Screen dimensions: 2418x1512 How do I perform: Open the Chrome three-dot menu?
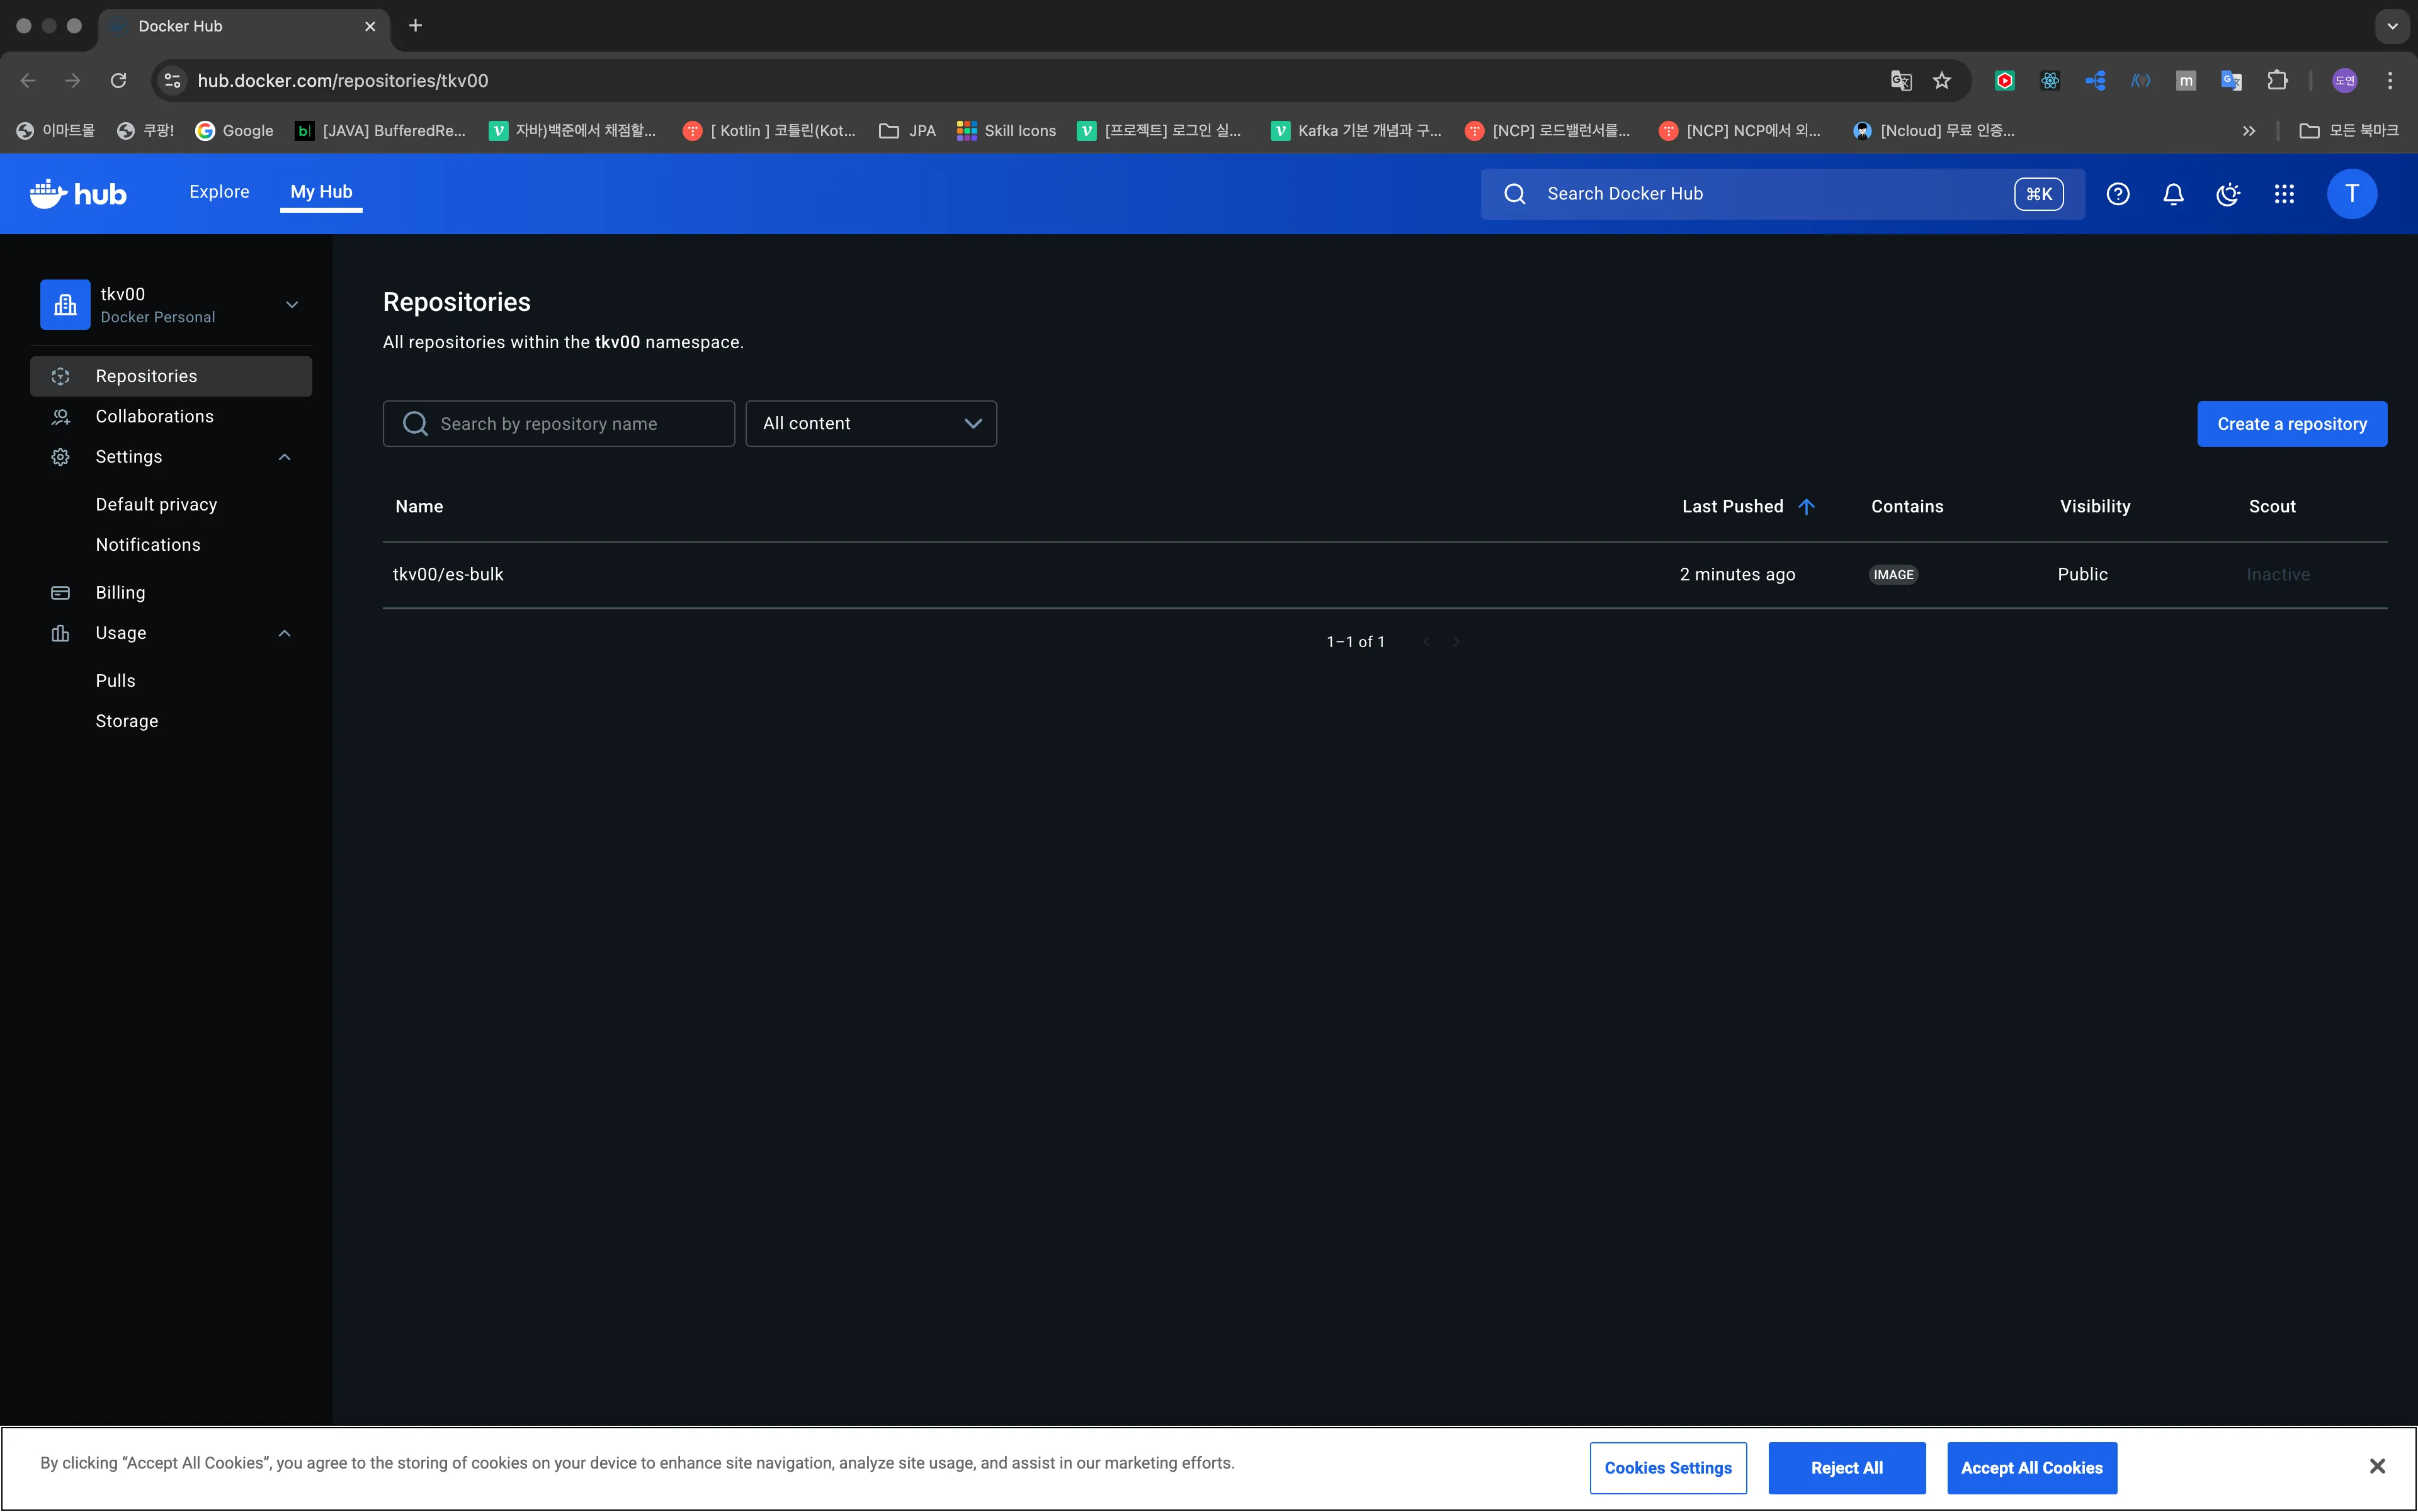click(2390, 80)
